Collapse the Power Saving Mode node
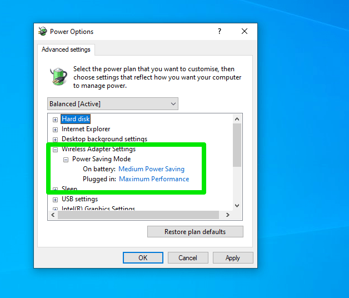The width and height of the screenshot is (349, 298). tap(66, 160)
